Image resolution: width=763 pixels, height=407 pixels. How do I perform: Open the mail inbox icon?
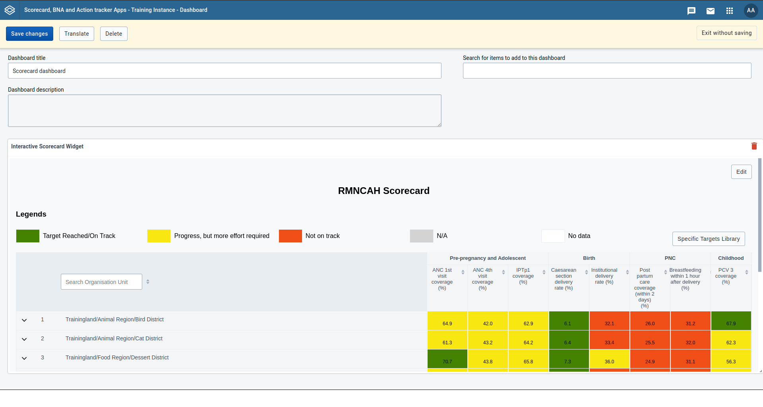click(711, 11)
